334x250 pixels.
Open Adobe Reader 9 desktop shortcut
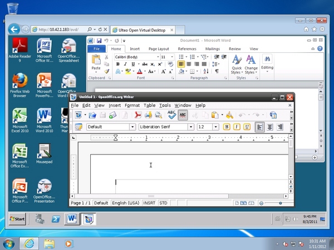pos(20,50)
